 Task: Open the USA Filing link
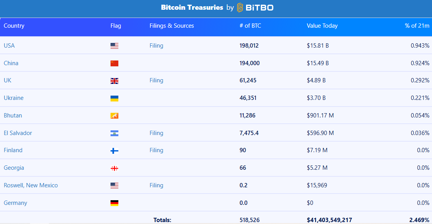pyautogui.click(x=156, y=46)
